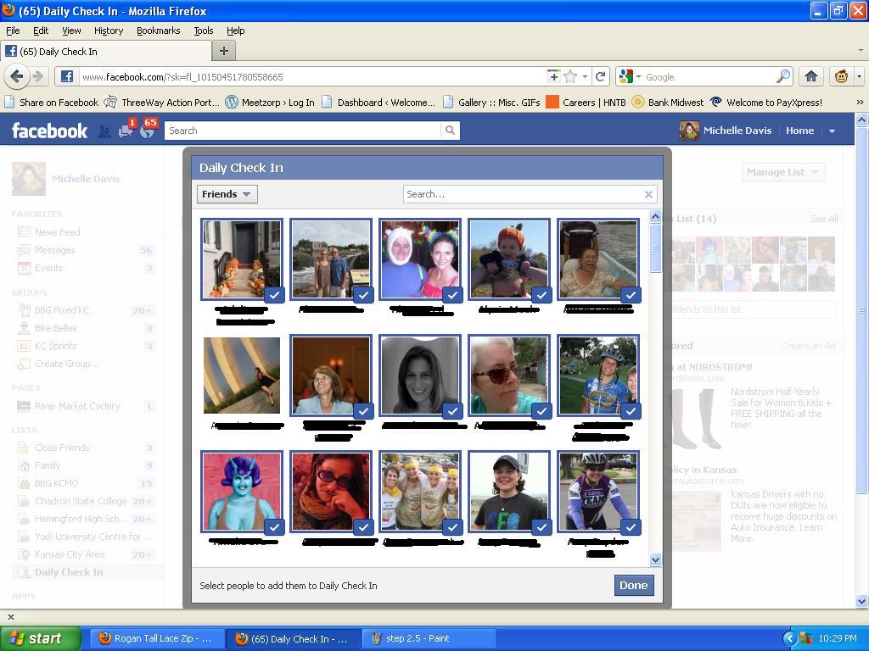
Task: Deselect the friend in the white hood costume
Action: (x=420, y=259)
